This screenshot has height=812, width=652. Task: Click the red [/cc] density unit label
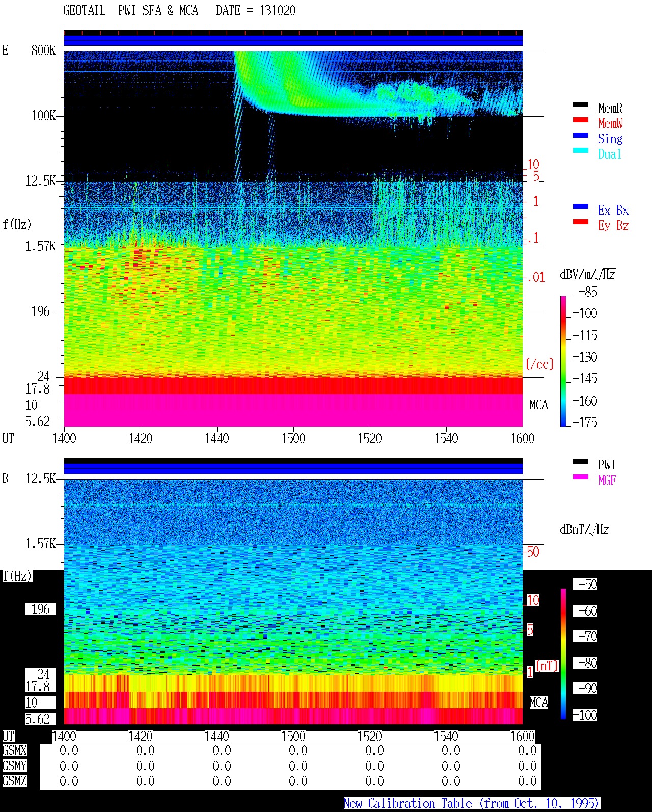539,364
